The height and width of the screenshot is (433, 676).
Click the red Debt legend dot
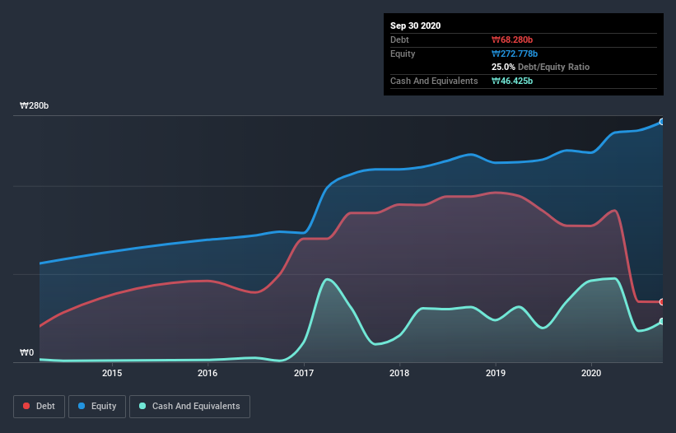click(x=26, y=406)
